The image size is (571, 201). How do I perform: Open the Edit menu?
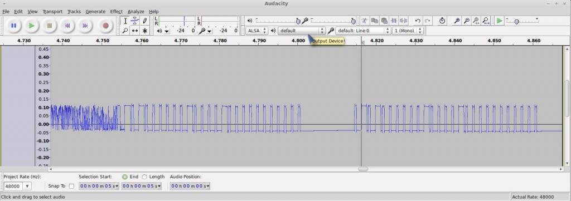(x=18, y=11)
